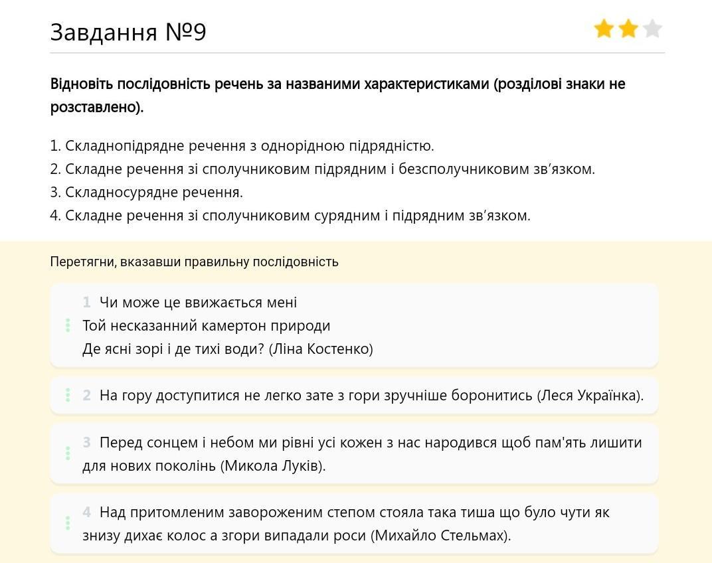This screenshot has height=563, width=712.
Task: Click the bold instruction 'Відновіть послідовність речень'
Action: [x=337, y=84]
